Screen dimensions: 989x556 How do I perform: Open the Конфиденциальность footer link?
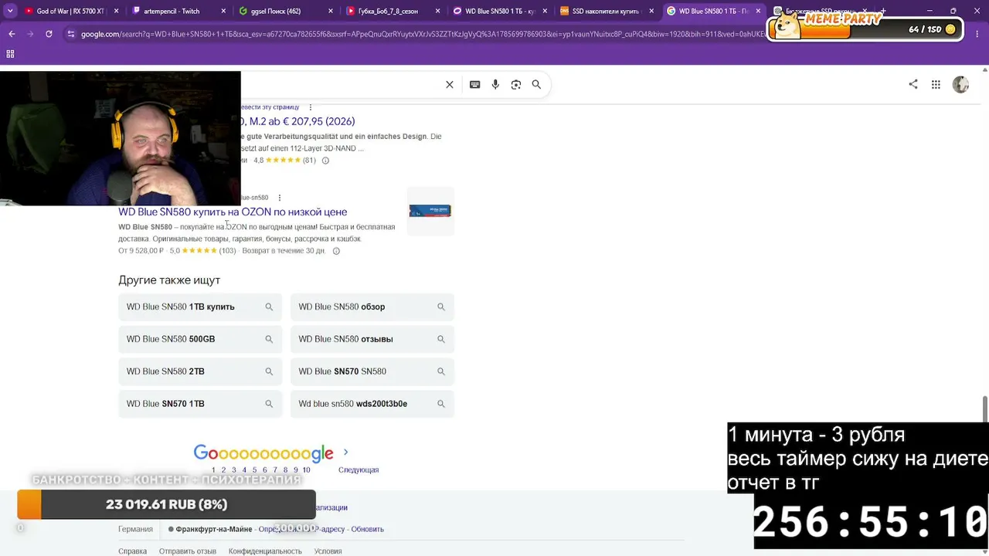coord(265,551)
